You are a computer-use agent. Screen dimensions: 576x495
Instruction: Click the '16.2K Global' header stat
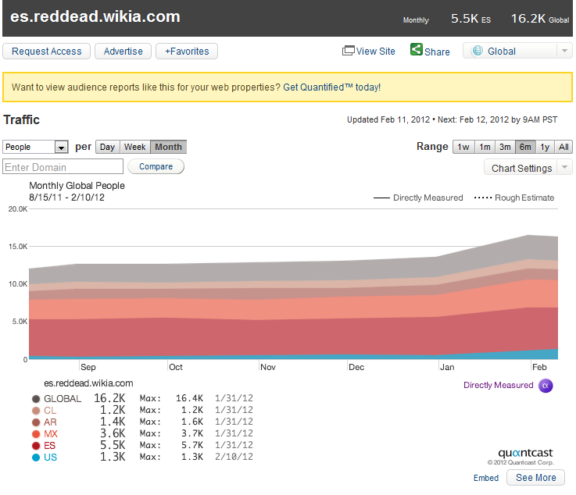[x=540, y=18]
